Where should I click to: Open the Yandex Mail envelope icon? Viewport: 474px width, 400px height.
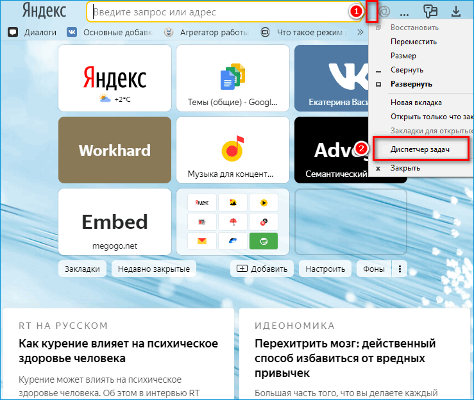[202, 241]
